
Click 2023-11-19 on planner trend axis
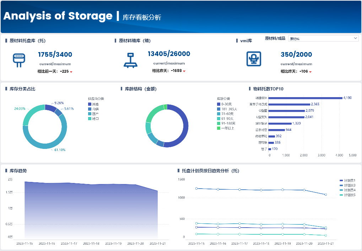click(x=282, y=244)
